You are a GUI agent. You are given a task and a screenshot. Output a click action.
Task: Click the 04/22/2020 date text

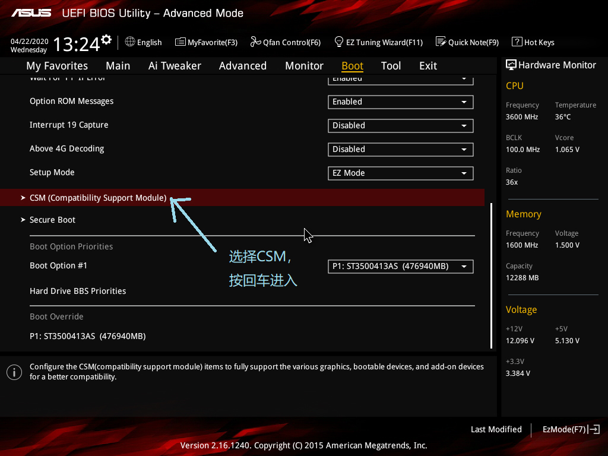coord(30,42)
